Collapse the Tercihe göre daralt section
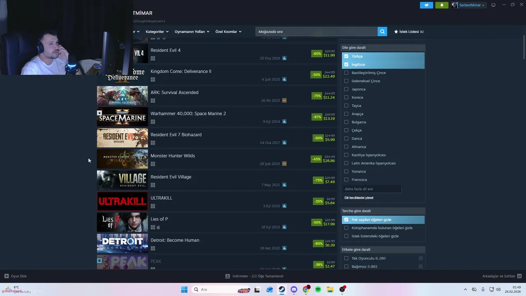This screenshot has width=526, height=296. (x=383, y=211)
